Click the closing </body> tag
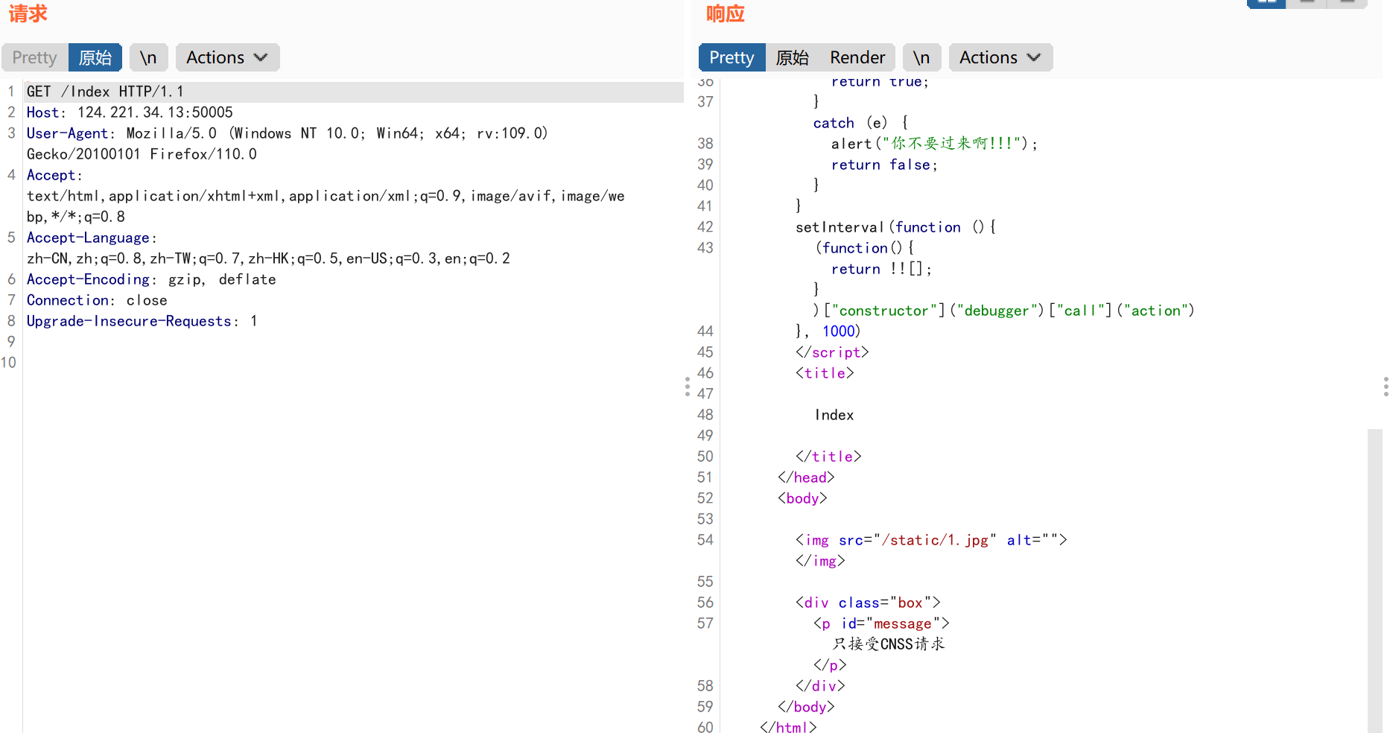The width and height of the screenshot is (1390, 733). click(x=806, y=707)
